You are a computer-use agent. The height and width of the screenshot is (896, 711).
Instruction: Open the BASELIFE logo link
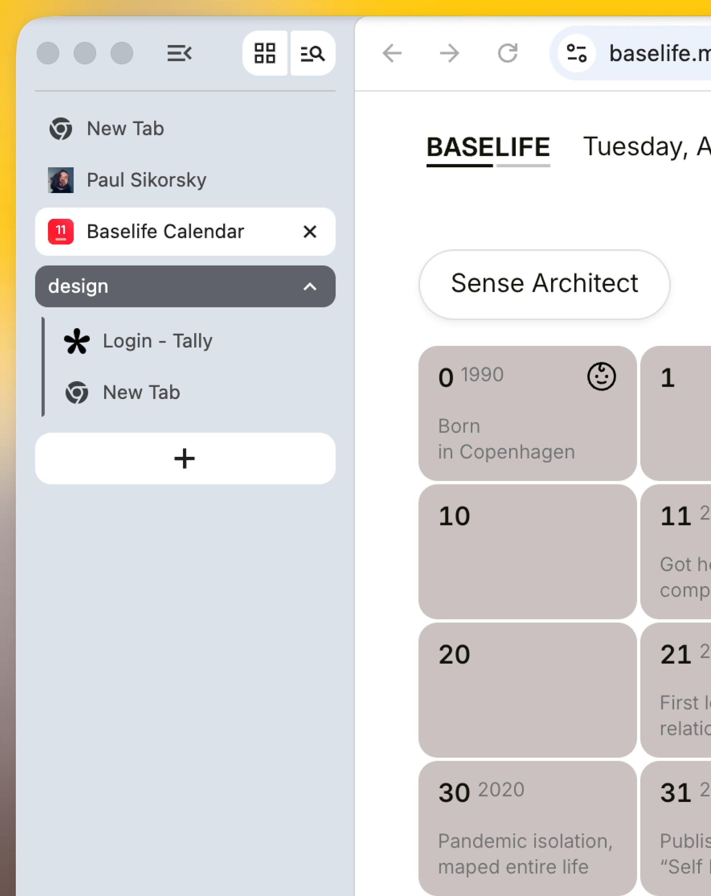488,147
